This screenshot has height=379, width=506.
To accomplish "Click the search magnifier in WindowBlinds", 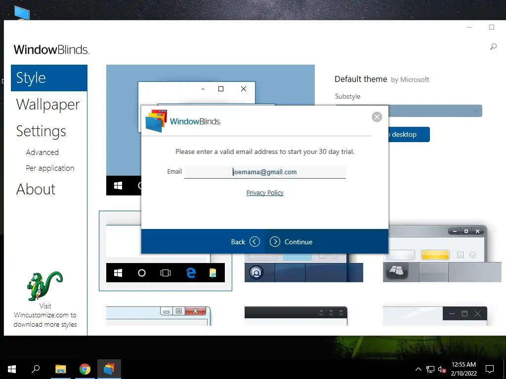I will pos(493,47).
